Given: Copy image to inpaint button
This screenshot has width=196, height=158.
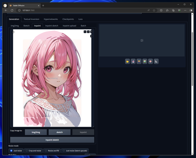Looking at the screenshot, I should [83, 132].
